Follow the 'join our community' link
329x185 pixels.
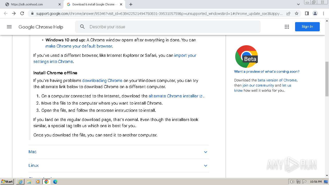pos(258,85)
